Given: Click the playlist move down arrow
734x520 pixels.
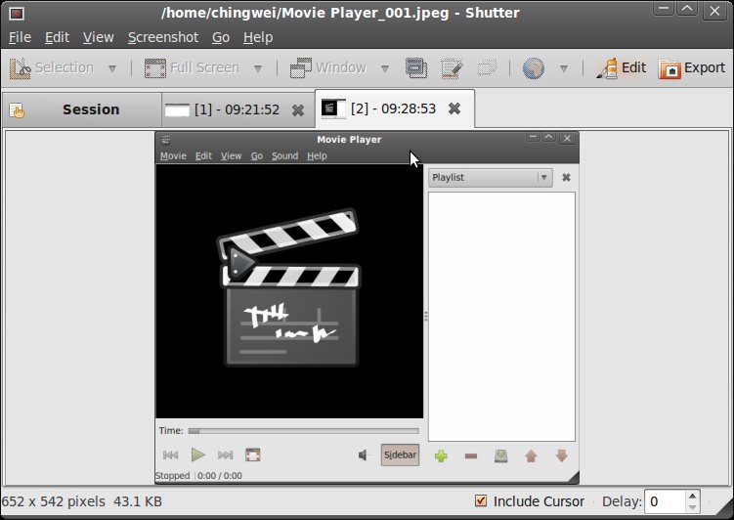Looking at the screenshot, I should tap(561, 455).
